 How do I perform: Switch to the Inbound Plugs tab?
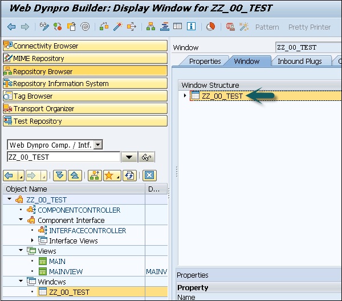299,61
